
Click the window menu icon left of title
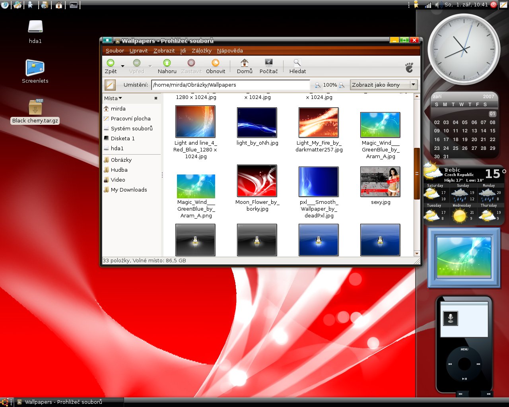click(x=107, y=40)
